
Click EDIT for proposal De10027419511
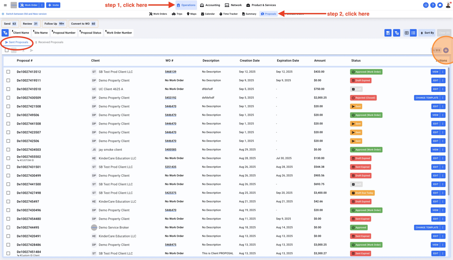[x=435, y=80]
